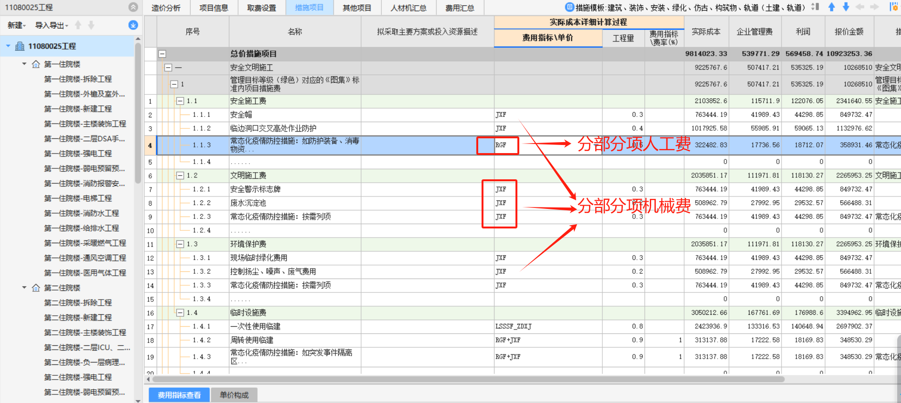Click the gray right arrow in top toolbar

tap(875, 7)
